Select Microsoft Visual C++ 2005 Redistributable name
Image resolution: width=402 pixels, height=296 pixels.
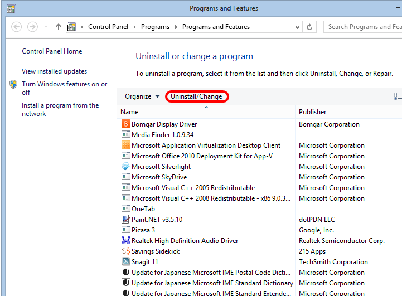tap(193, 188)
